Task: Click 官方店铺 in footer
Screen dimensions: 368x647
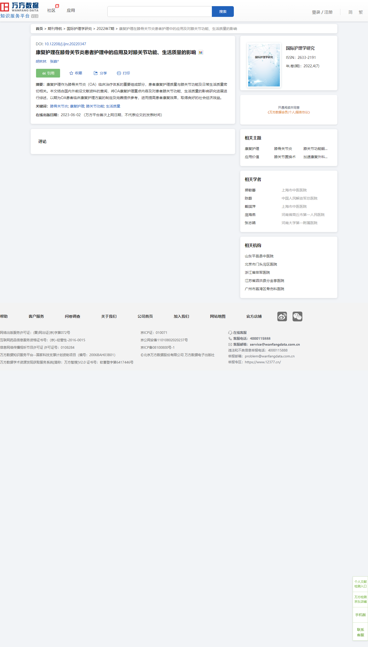Action: coord(254,316)
